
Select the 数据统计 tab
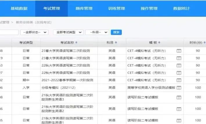181,8
